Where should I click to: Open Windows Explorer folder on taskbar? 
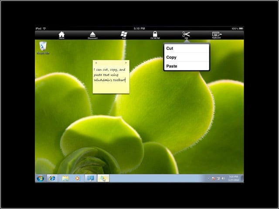[x=65, y=178]
